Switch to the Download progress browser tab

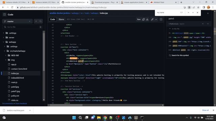[x=104, y=2]
